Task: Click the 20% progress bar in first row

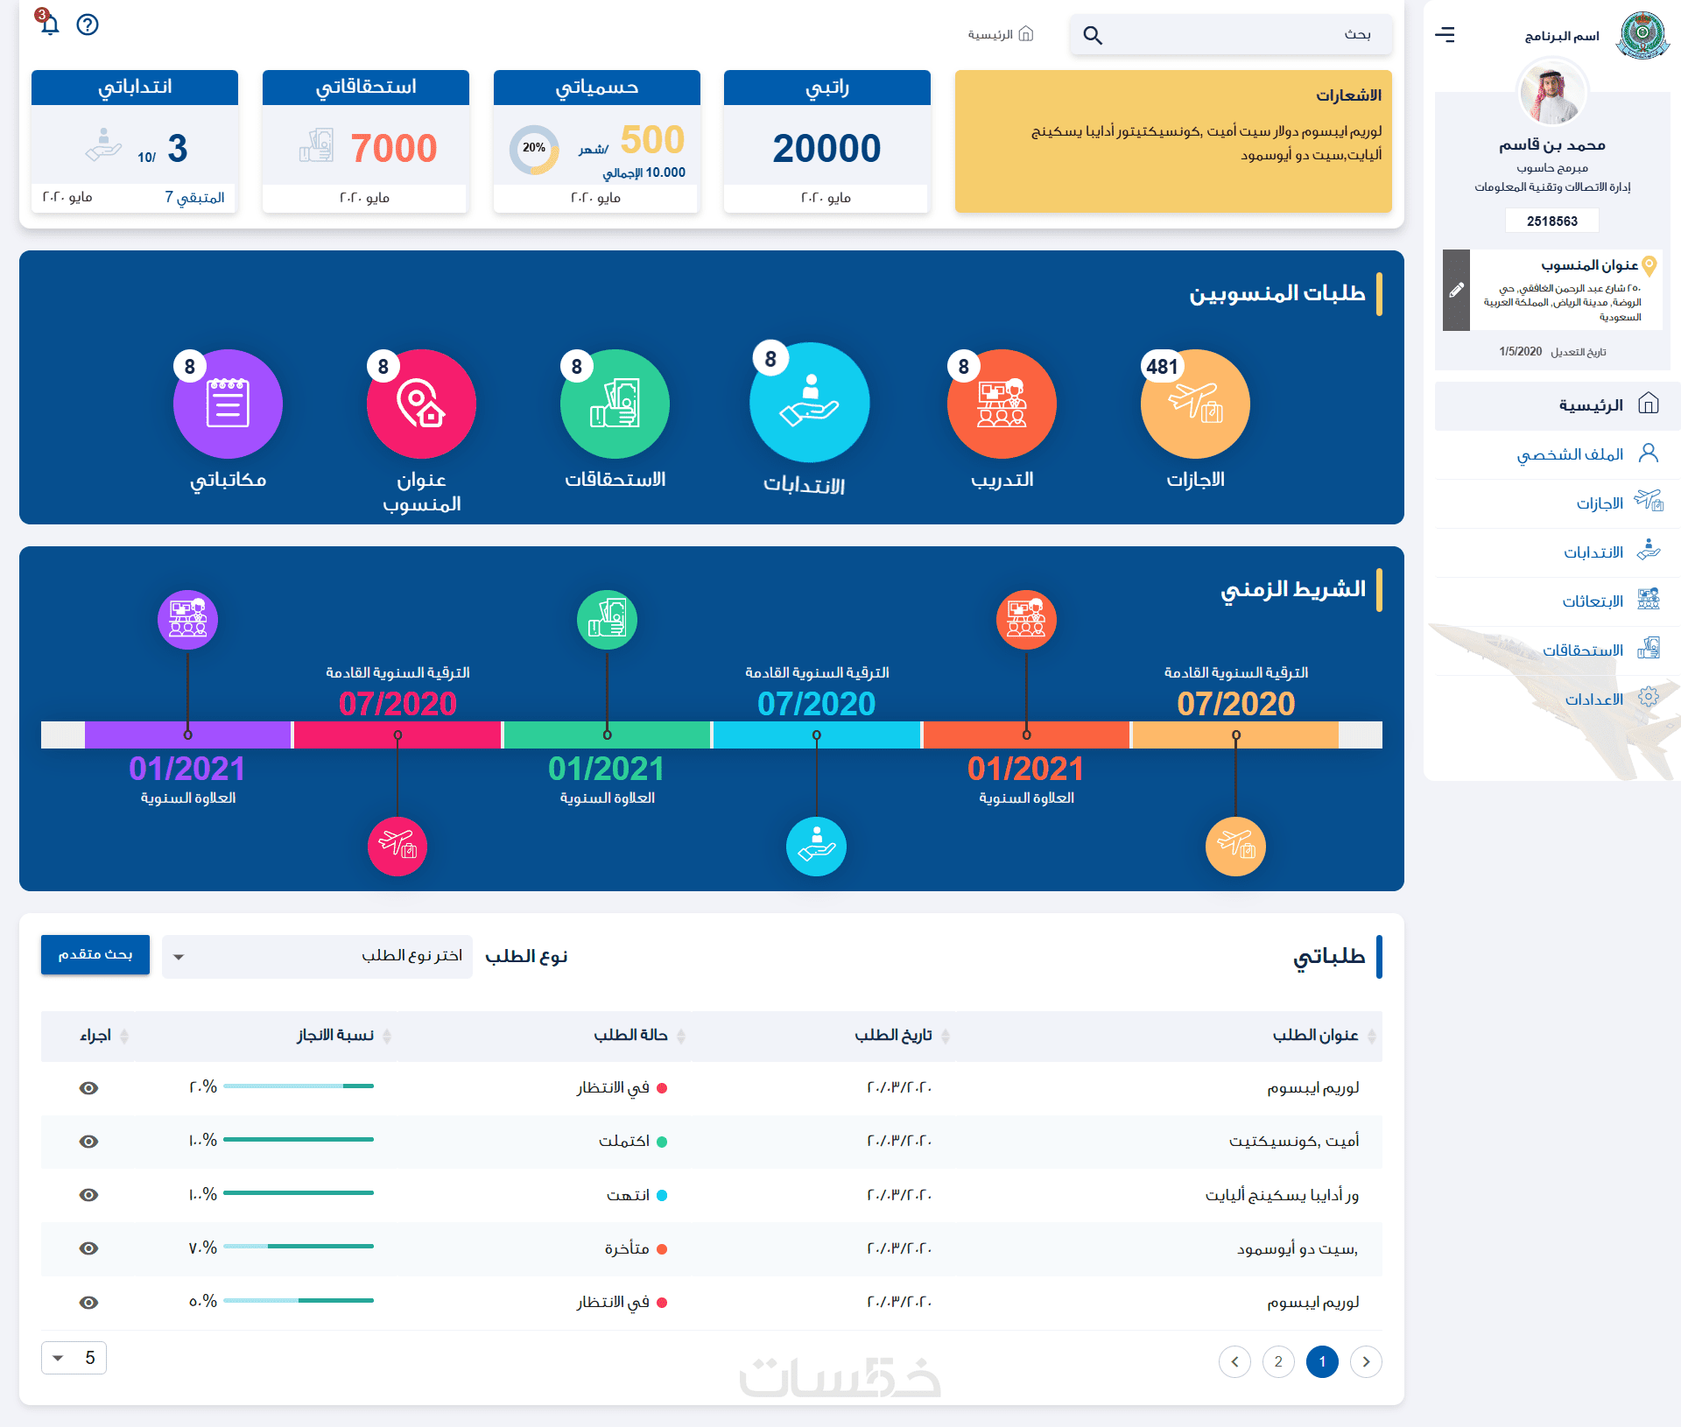Action: pos(299,1086)
